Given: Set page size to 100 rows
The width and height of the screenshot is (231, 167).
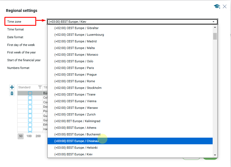Looking at the screenshot, I should pos(29,136).
